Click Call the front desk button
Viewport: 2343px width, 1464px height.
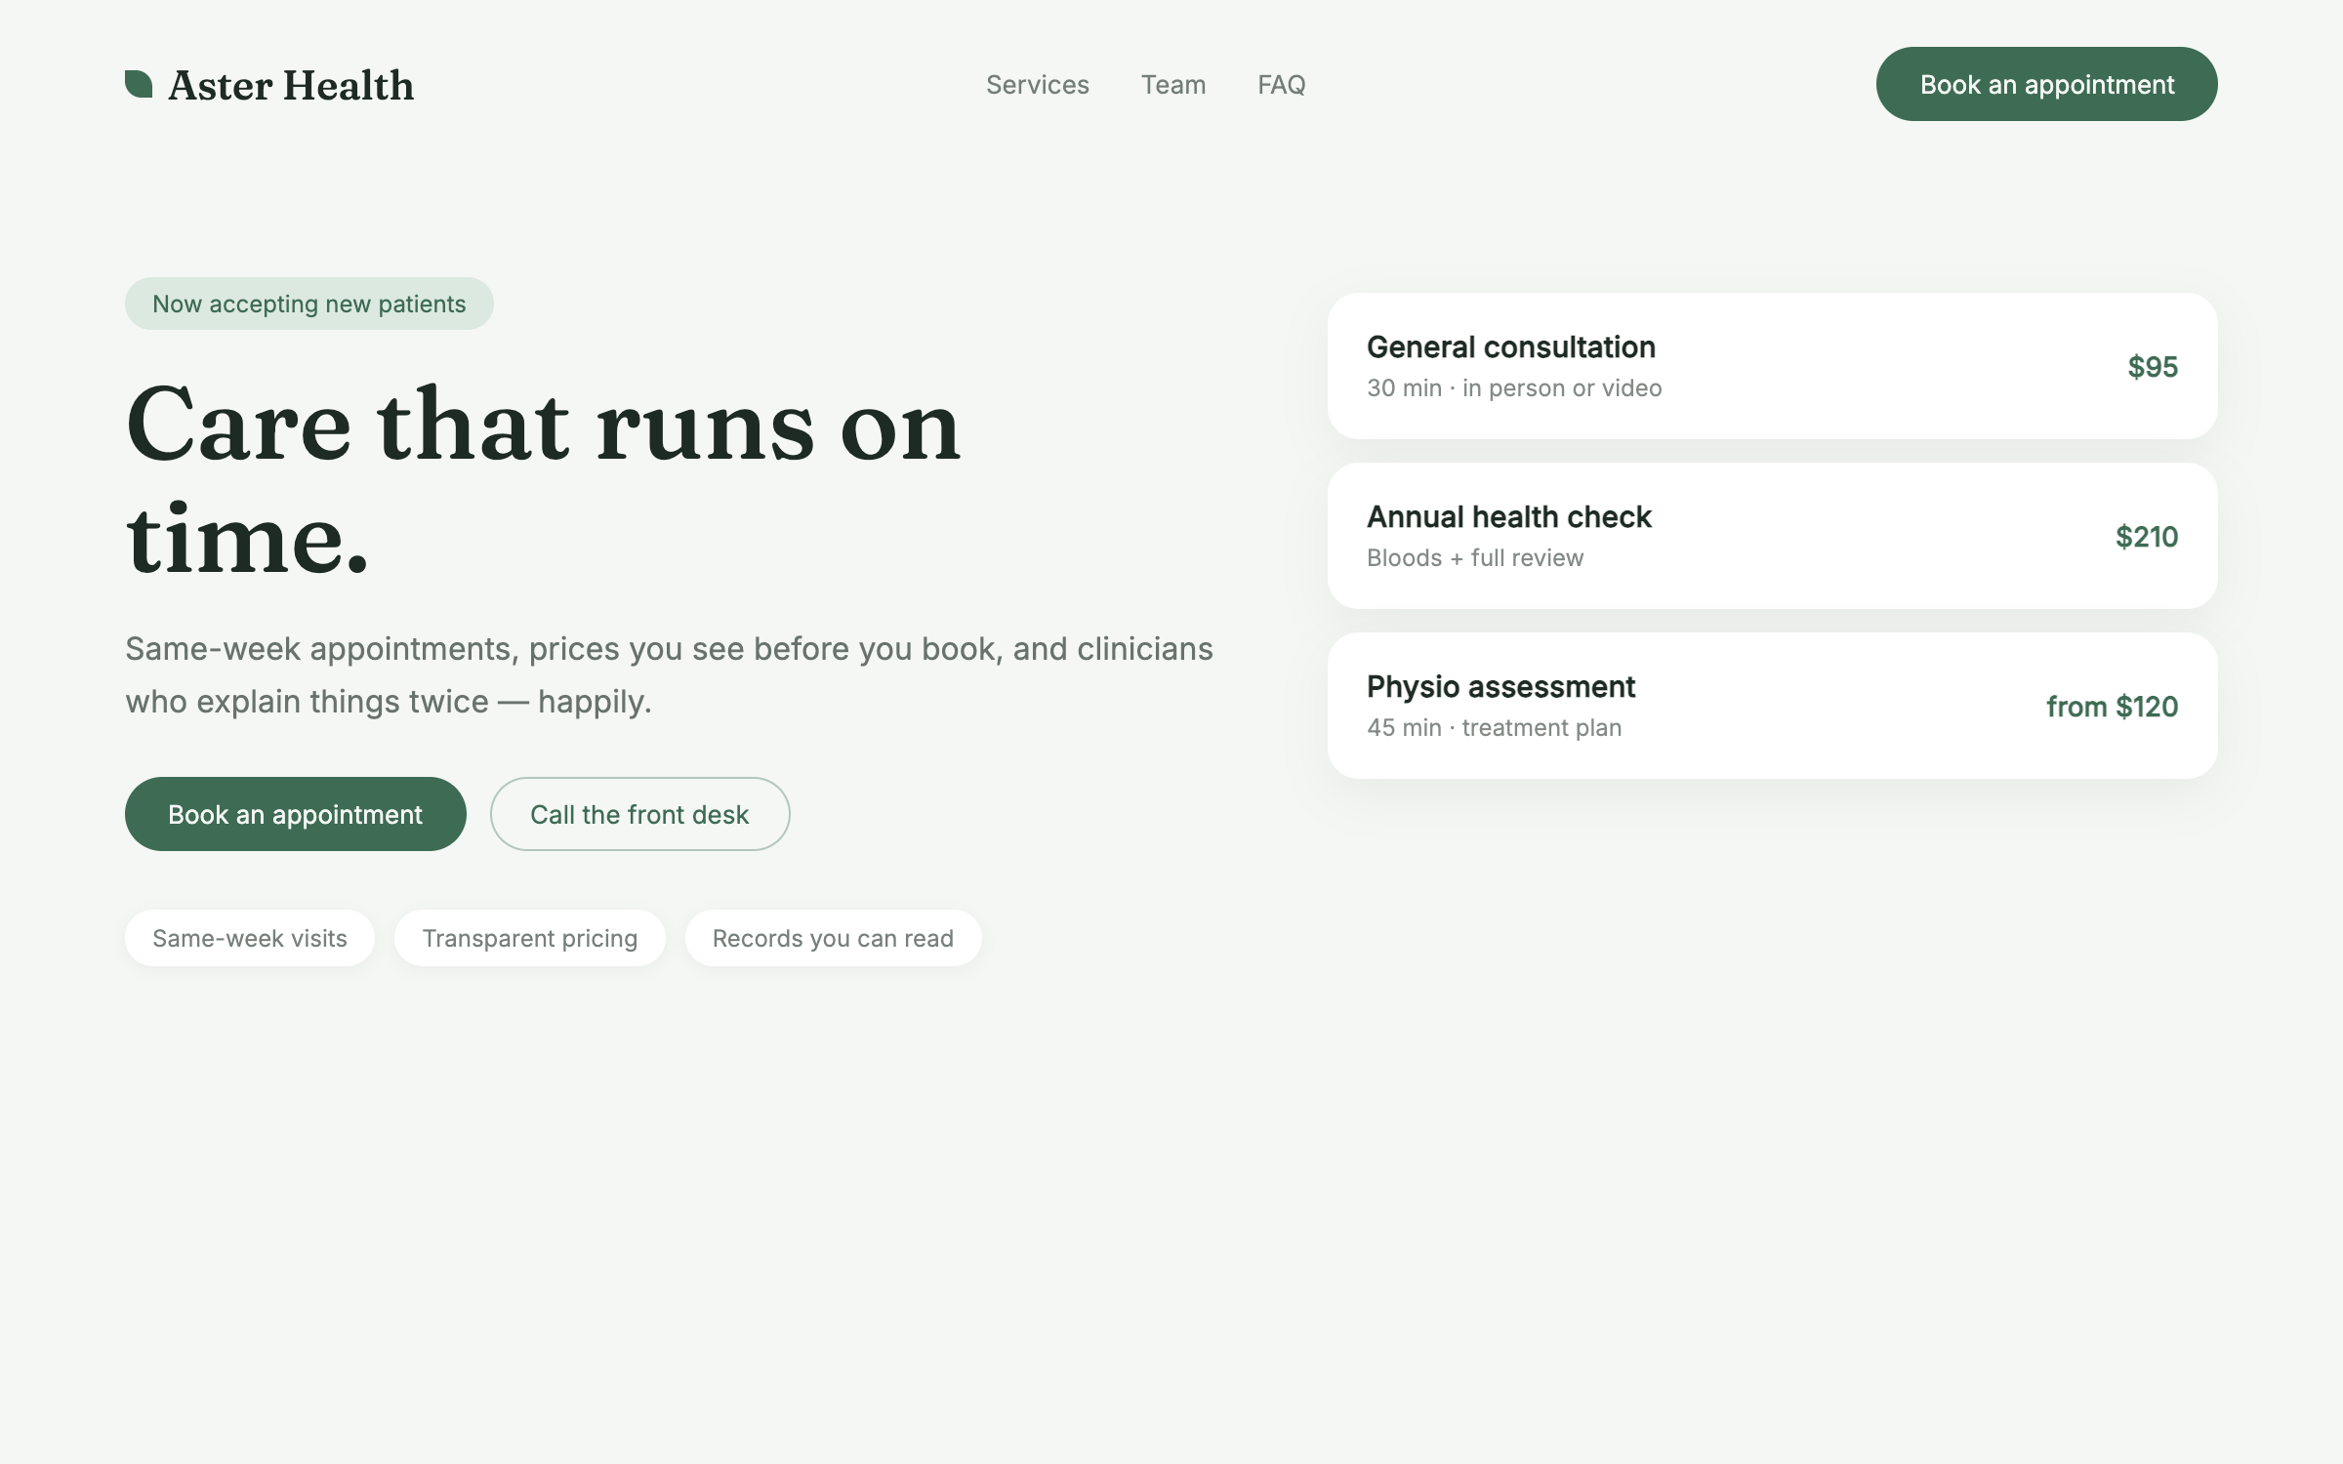point(639,814)
